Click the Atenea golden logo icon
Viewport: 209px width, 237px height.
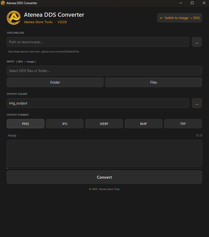(14, 18)
